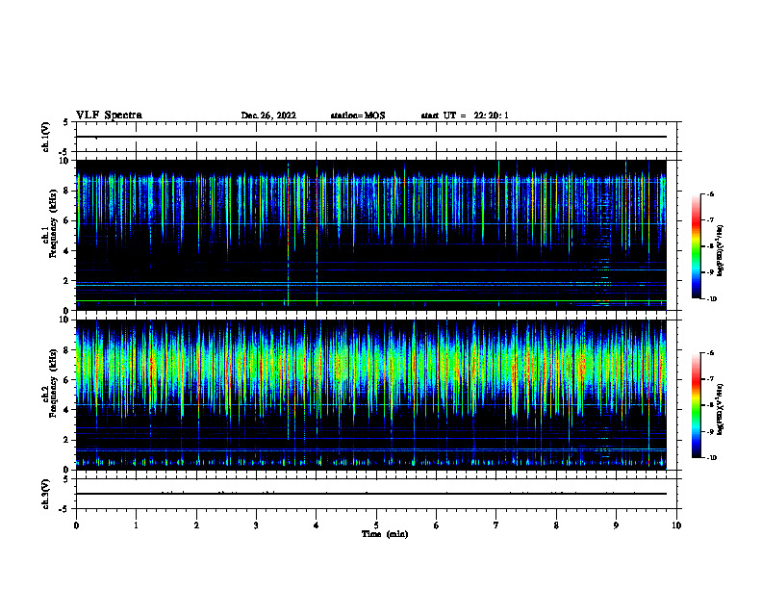Screen dimensions: 762x589
Task: Click the ch.2 spectrogram panel
Action: pyautogui.click(x=371, y=395)
